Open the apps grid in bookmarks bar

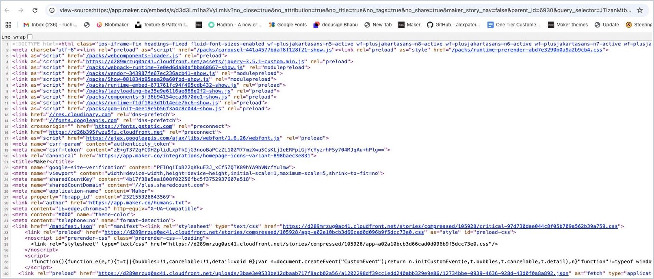click(x=8, y=25)
